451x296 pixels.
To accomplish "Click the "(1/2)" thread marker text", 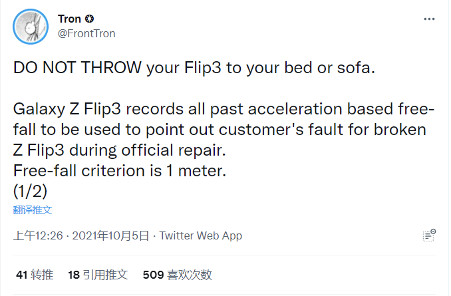I will click(x=30, y=192).
